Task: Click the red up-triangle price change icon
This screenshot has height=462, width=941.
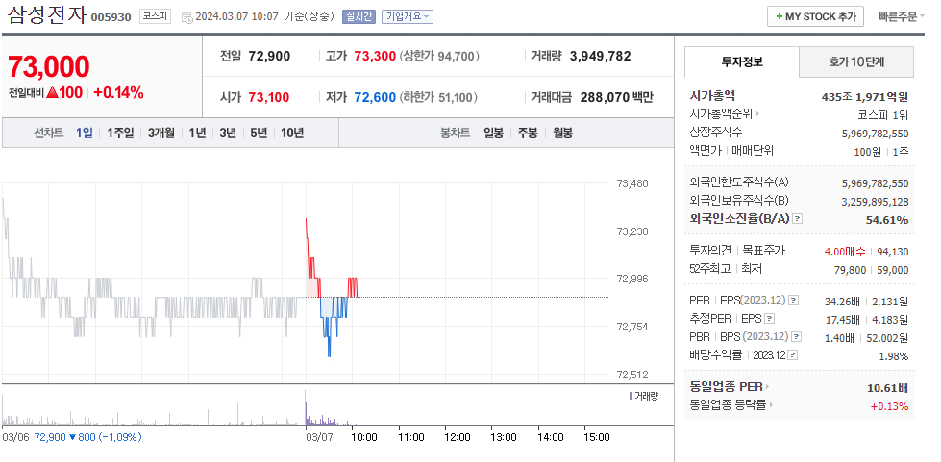Action: pos(53,93)
